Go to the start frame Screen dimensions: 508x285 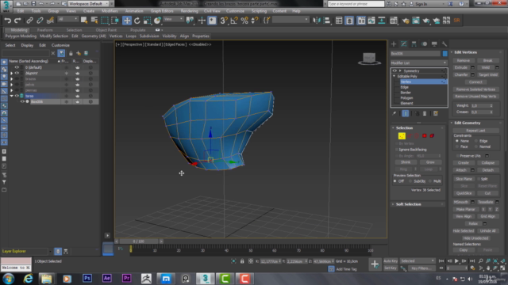441,260
